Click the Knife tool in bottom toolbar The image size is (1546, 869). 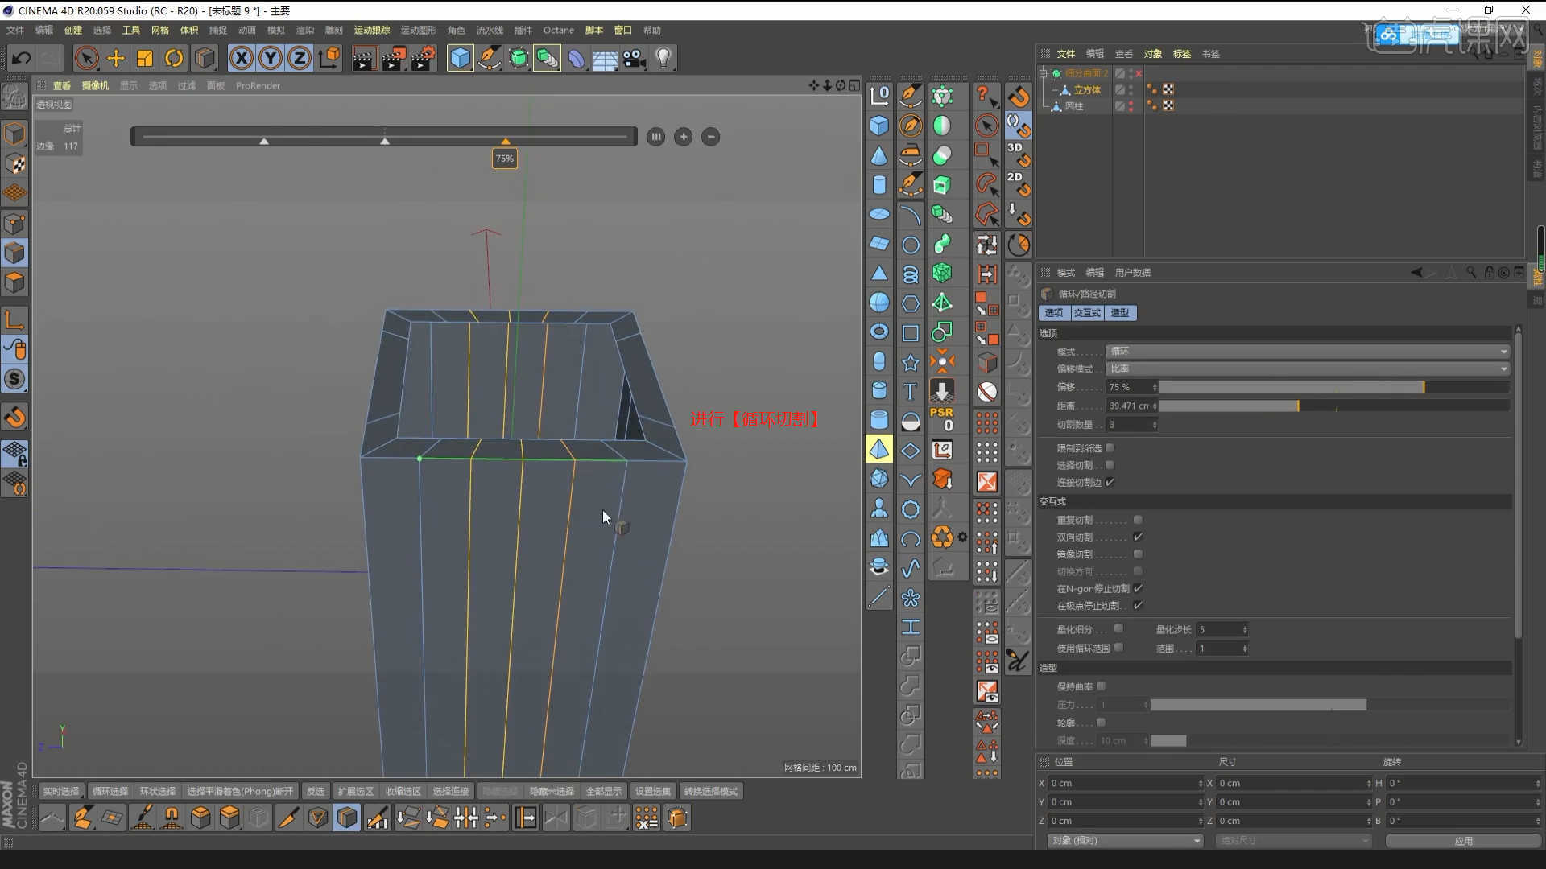pyautogui.click(x=287, y=818)
